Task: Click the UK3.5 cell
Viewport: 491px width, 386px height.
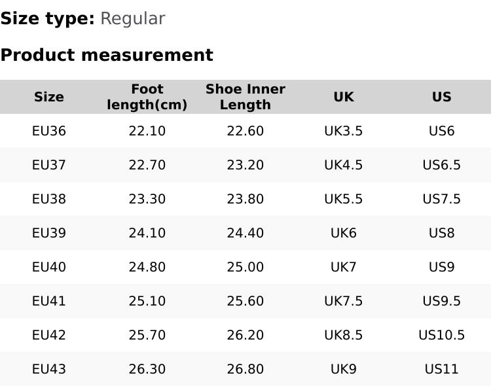Action: pos(344,131)
